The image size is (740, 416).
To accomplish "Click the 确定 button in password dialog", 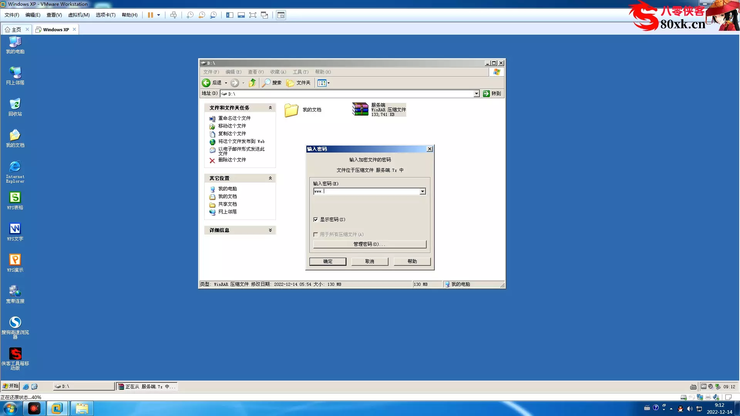I will [328, 262].
